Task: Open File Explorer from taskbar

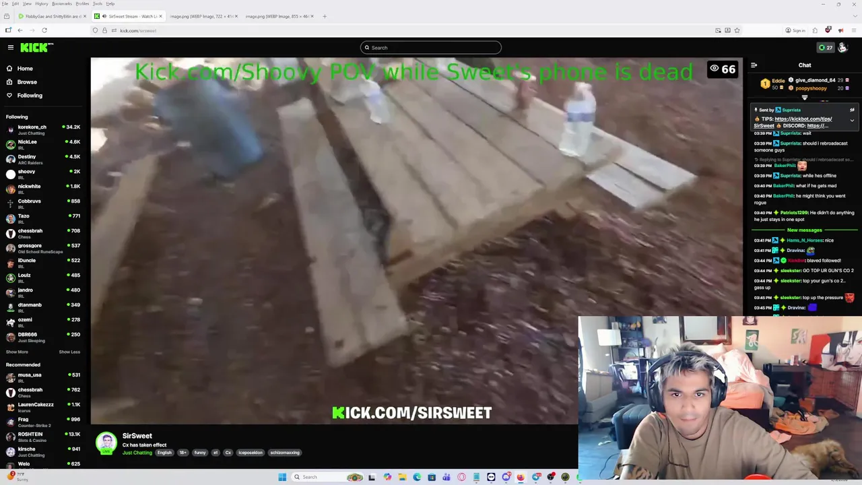Action: click(x=402, y=477)
